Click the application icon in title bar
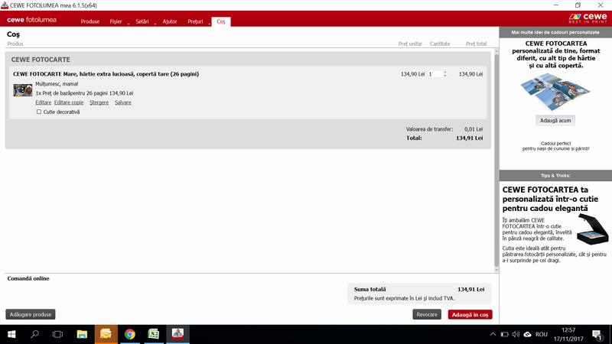Screen dimensions: 612x344 (x=5, y=5)
